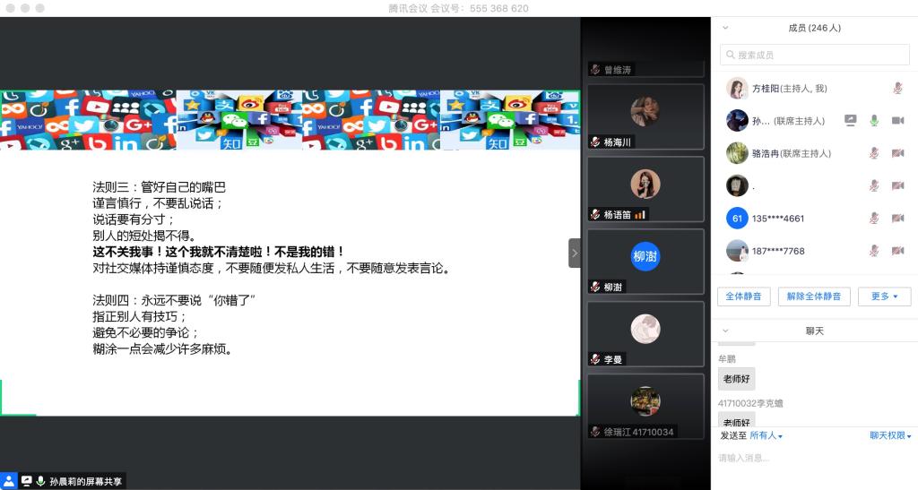
Task: Click blue user icon in bottom-left status bar
Action: (x=8, y=481)
